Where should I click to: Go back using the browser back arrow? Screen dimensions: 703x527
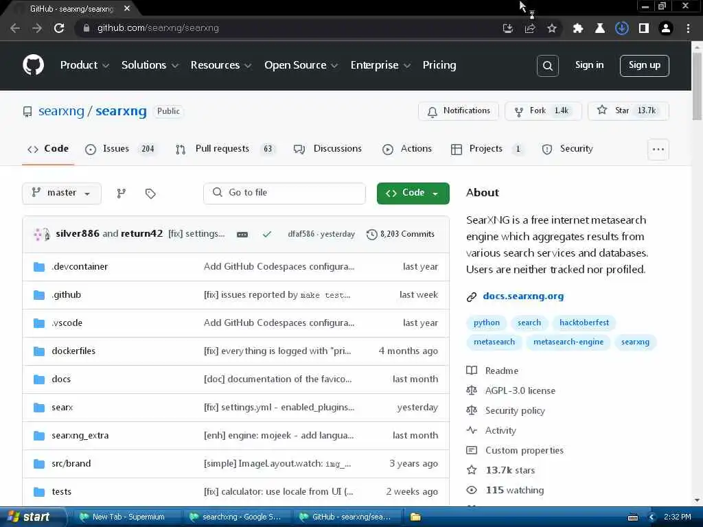15,28
